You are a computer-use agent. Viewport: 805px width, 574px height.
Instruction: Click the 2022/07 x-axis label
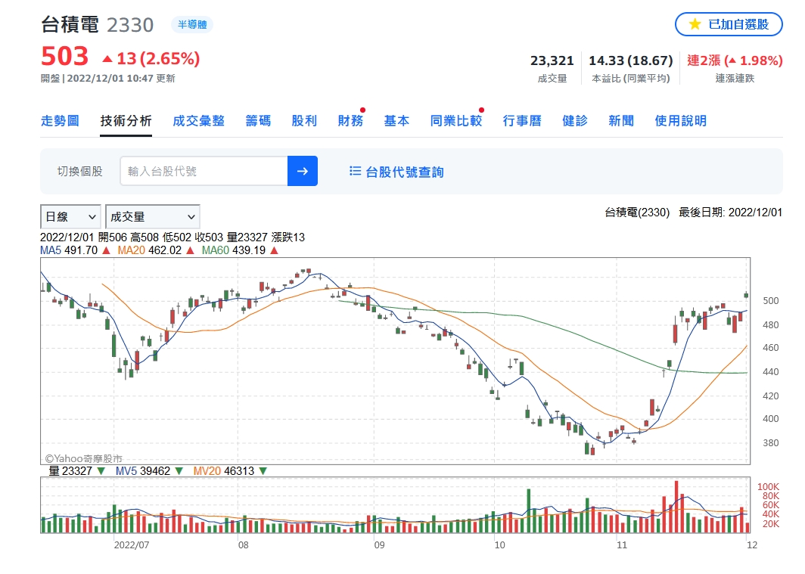[132, 545]
